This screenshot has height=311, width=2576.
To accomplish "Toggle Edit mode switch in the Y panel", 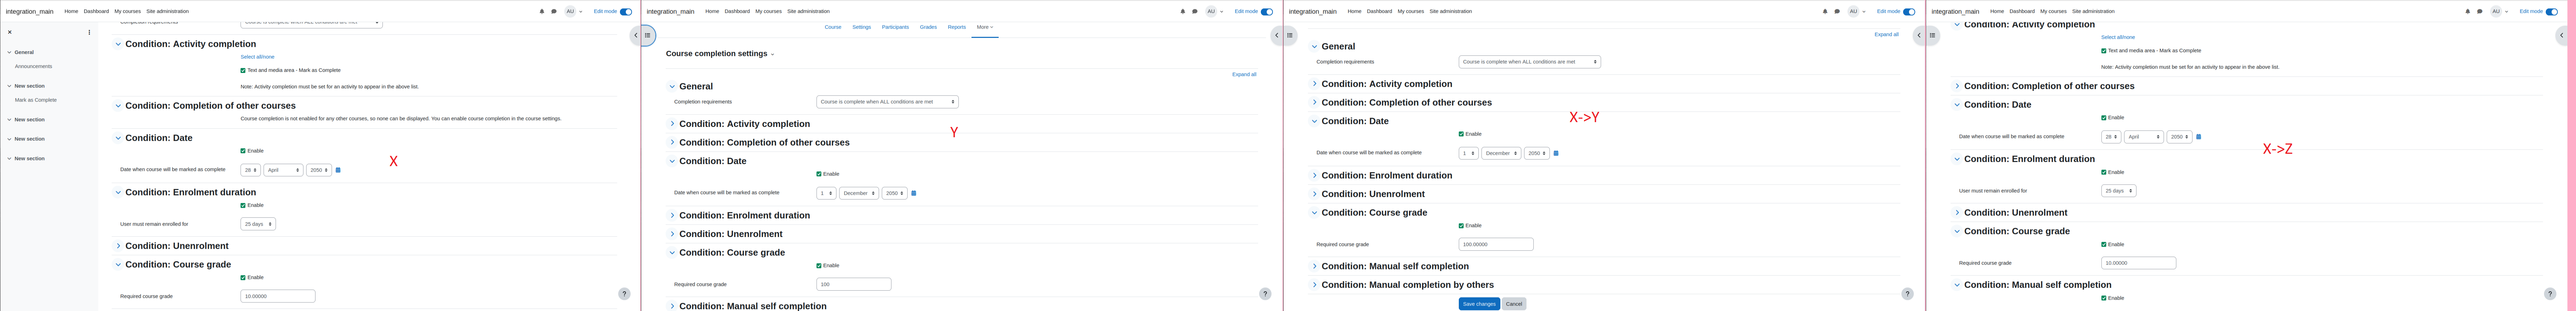I will pyautogui.click(x=1267, y=12).
